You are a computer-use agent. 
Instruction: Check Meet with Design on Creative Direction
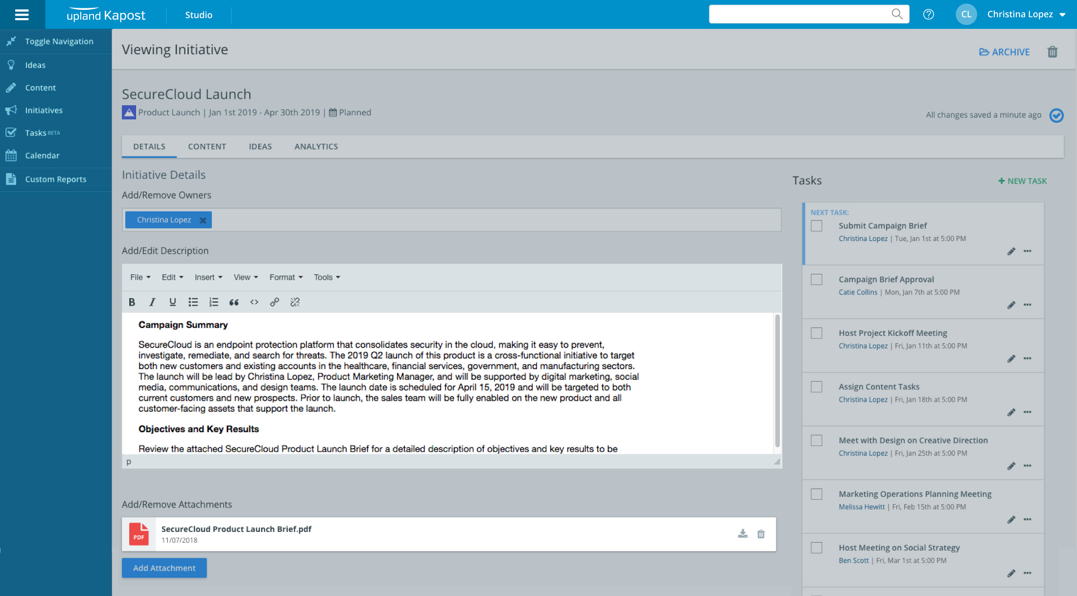point(817,441)
